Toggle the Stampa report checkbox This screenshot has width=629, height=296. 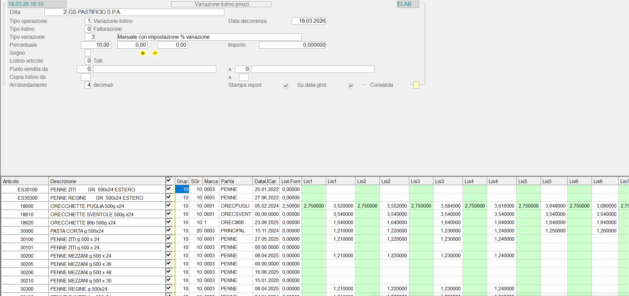point(286,86)
